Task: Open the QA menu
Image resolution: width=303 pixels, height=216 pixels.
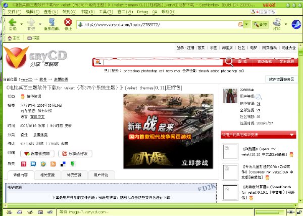Action: (155, 12)
